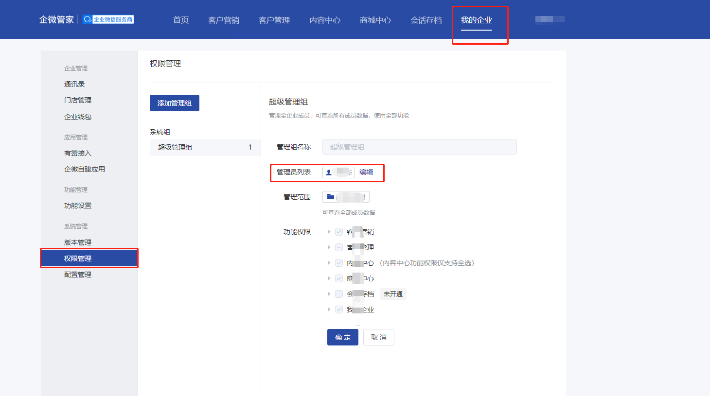
Task: Select the 我的企业 top navigation tab
Action: (x=477, y=20)
